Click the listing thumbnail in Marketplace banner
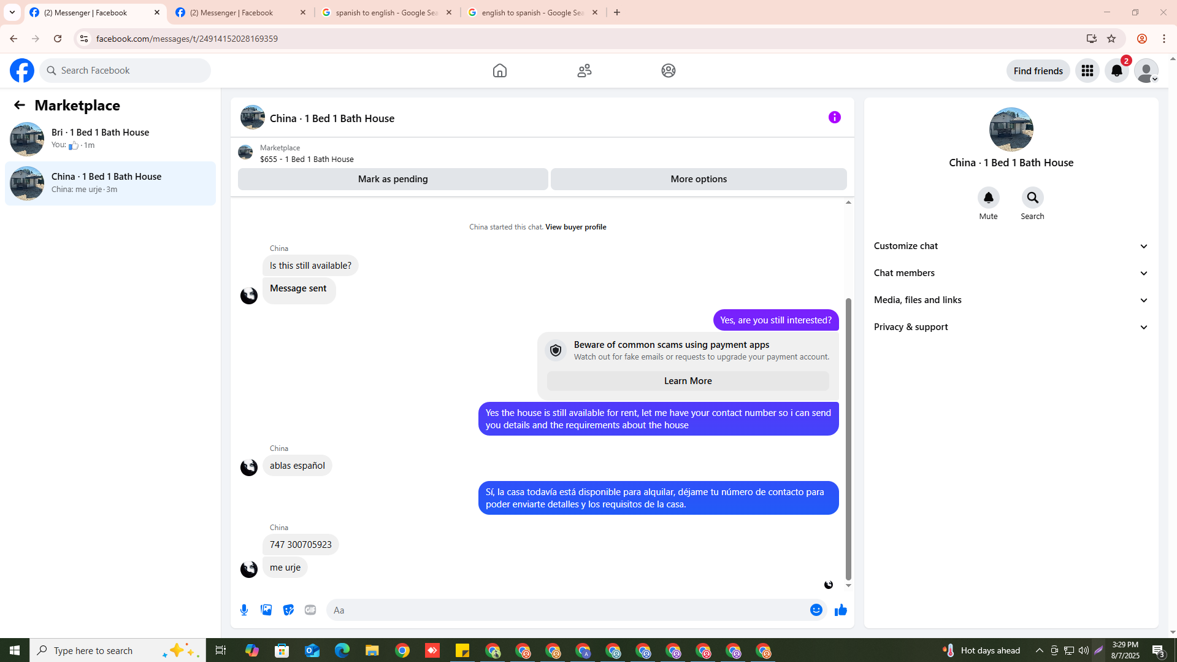 [245, 152]
